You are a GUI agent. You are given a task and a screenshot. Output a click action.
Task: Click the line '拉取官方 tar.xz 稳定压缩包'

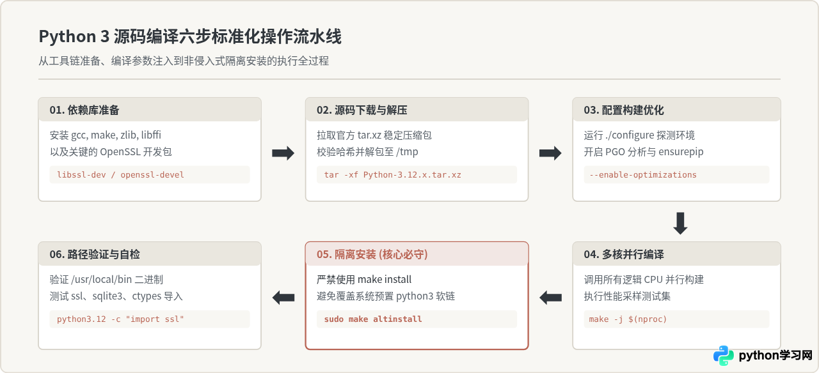374,135
